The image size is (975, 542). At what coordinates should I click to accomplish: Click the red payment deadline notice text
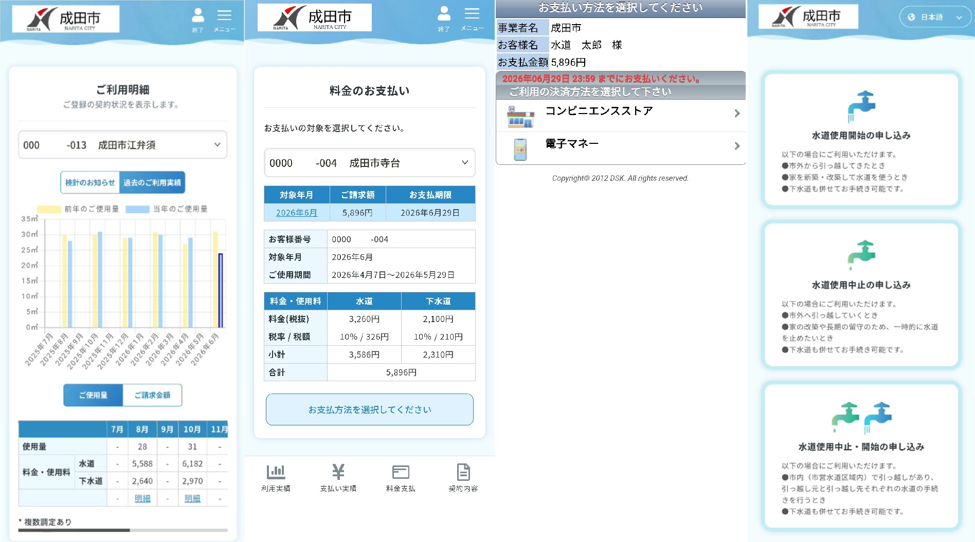pyautogui.click(x=601, y=79)
